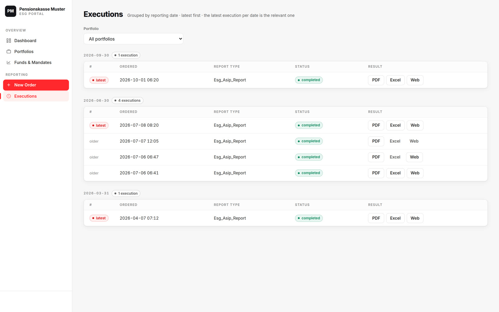Download PDF for 2026-04-07 07:12 execution
The width and height of the screenshot is (499, 312).
click(x=376, y=218)
